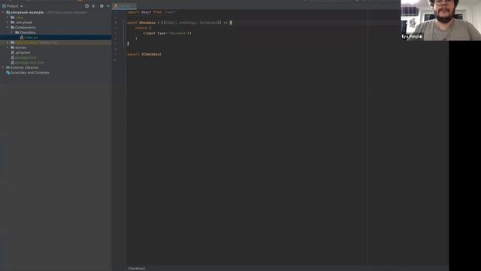This screenshot has width=481, height=271.
Task: Expand the .idea folder arrow
Action: 8,17
